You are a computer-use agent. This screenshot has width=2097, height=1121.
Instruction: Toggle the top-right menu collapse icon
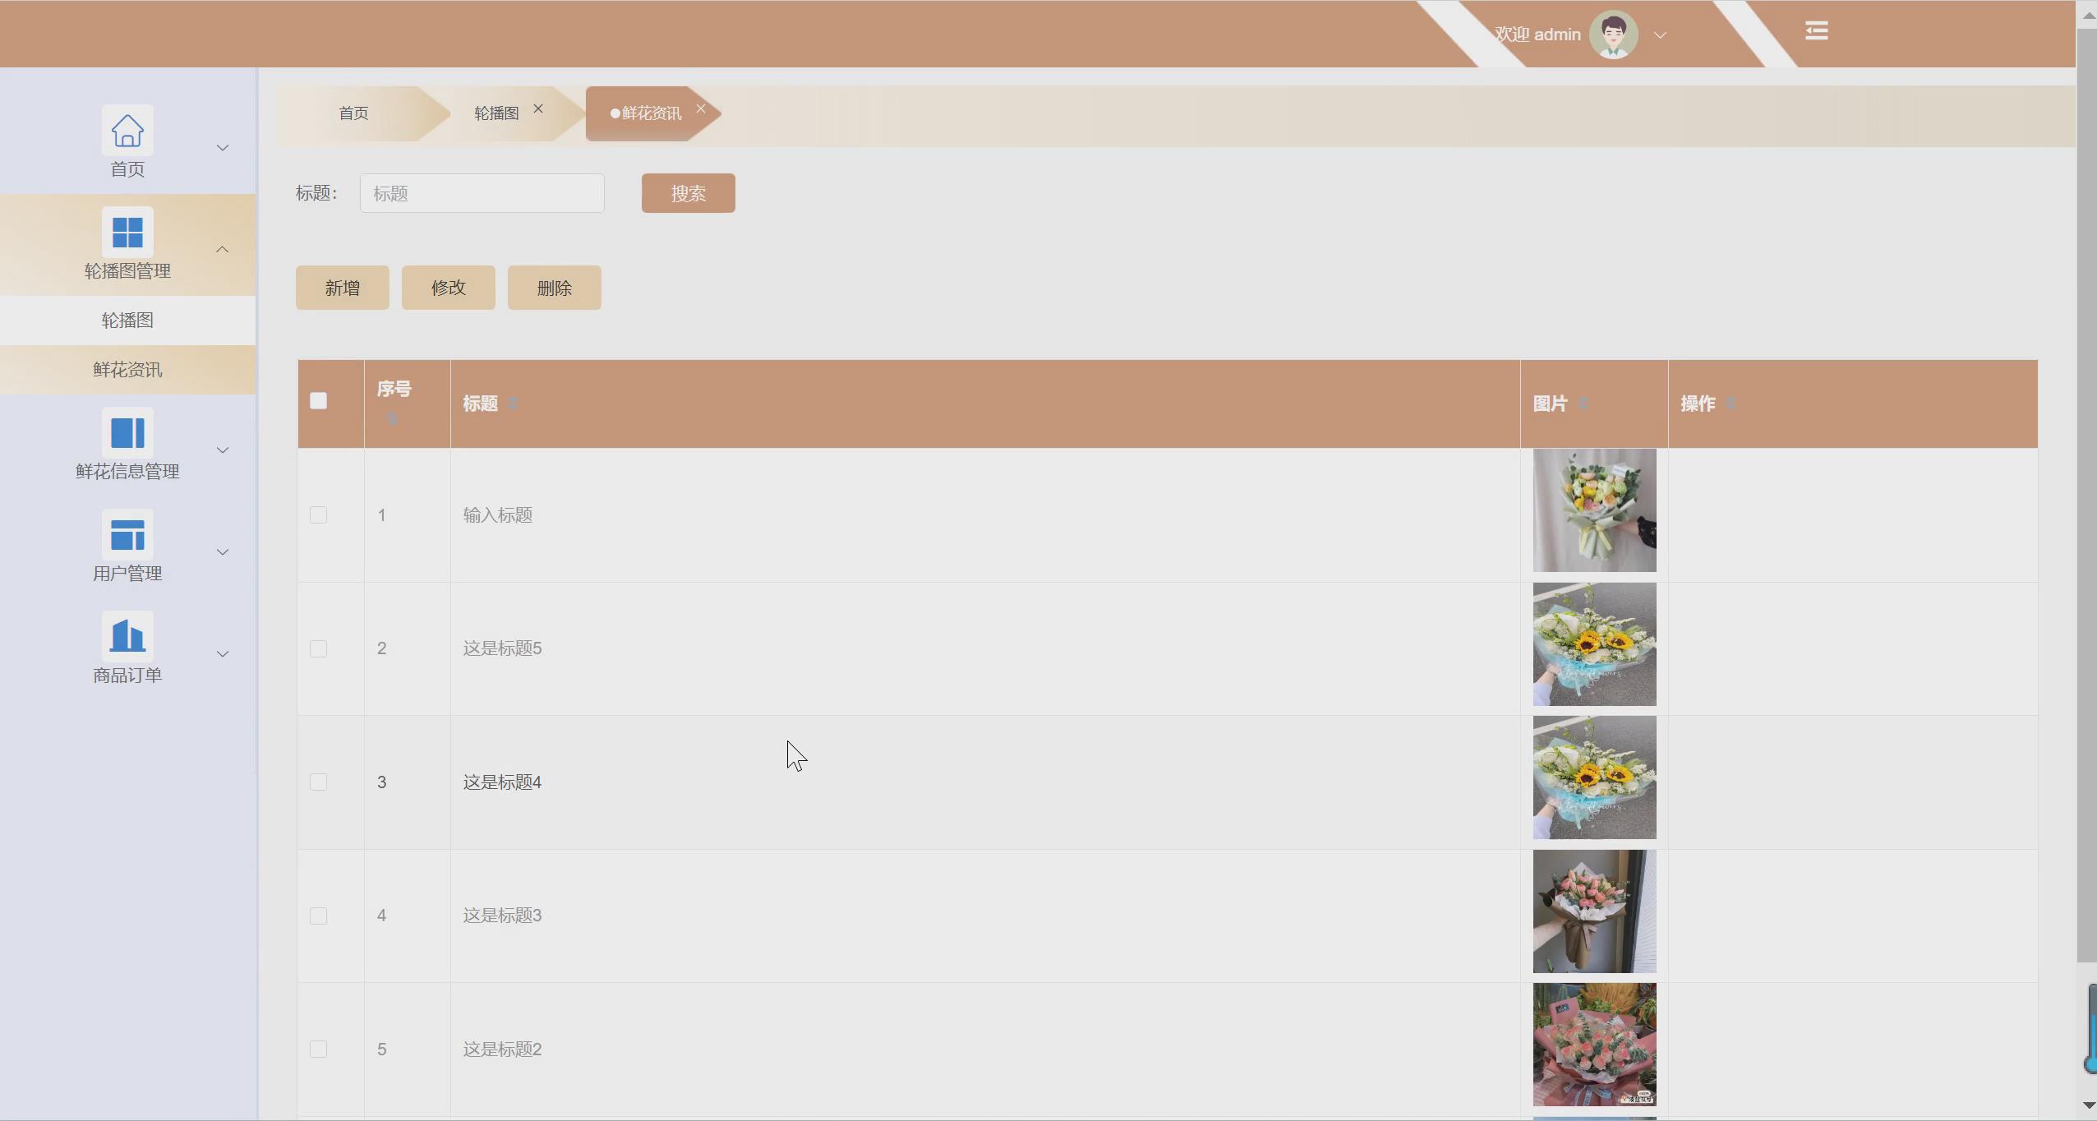1816,31
